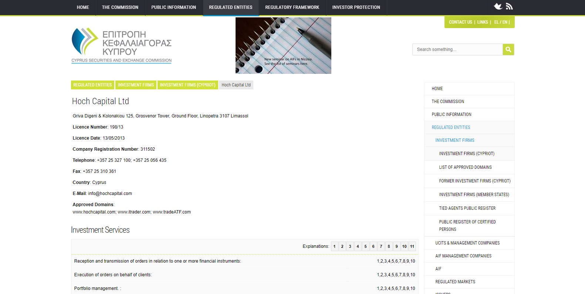
Task: Click the CONTACT US link
Action: tap(460, 22)
